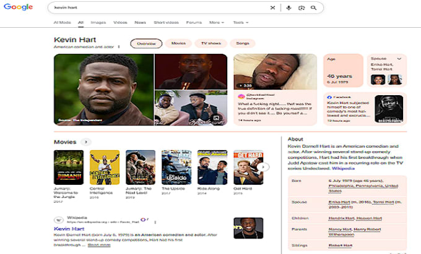Open the Robert Hart sibling link
Viewport: 421px width, 254px height.
click(x=340, y=245)
